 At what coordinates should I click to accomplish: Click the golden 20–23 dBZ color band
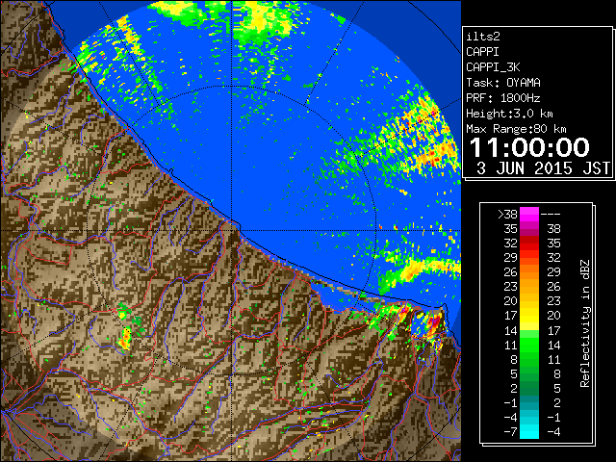pos(529,301)
